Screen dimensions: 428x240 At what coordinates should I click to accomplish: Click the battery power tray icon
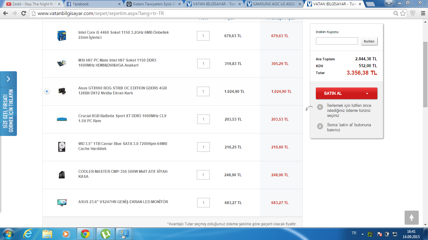(x=387, y=234)
